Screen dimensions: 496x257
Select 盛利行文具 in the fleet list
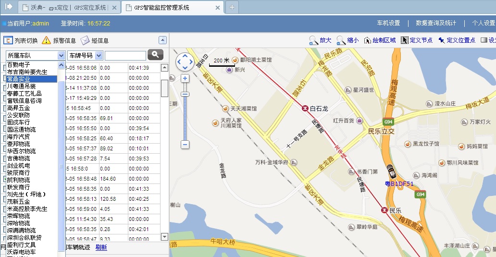(32, 245)
